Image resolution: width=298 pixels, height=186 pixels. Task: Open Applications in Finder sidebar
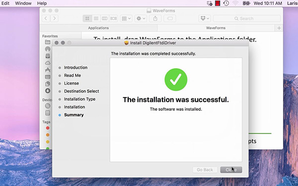tap(48, 70)
